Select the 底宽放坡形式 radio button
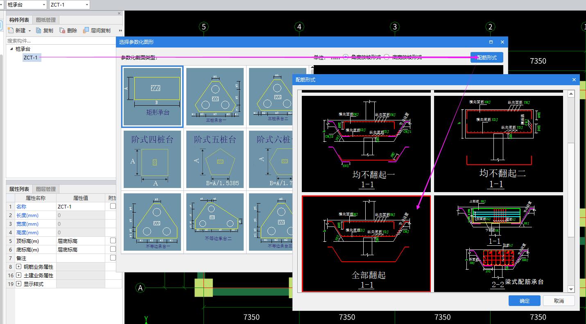586x324 pixels. tap(387, 57)
